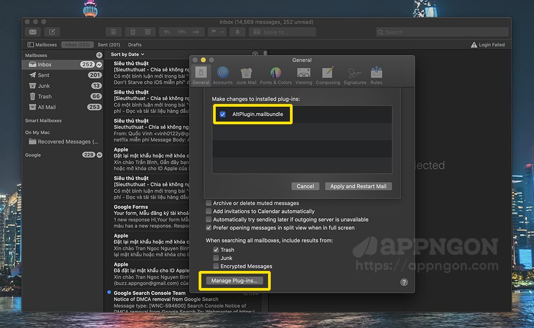Image resolution: width=534 pixels, height=328 pixels.
Task: Select Sent mailbox in sidebar
Action: tap(62, 75)
